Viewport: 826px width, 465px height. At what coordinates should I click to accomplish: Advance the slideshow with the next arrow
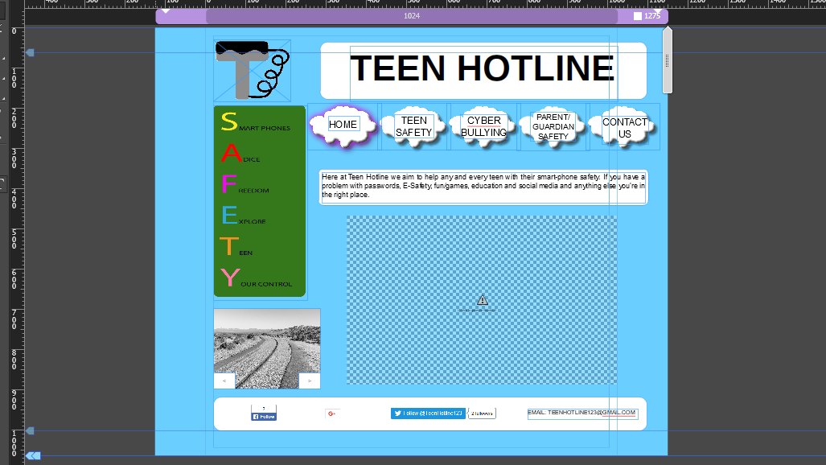(310, 381)
